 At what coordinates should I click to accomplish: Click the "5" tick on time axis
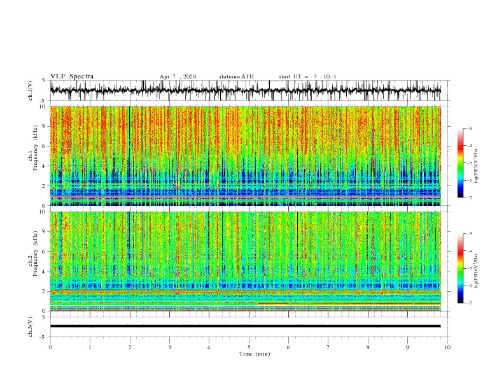click(x=249, y=347)
